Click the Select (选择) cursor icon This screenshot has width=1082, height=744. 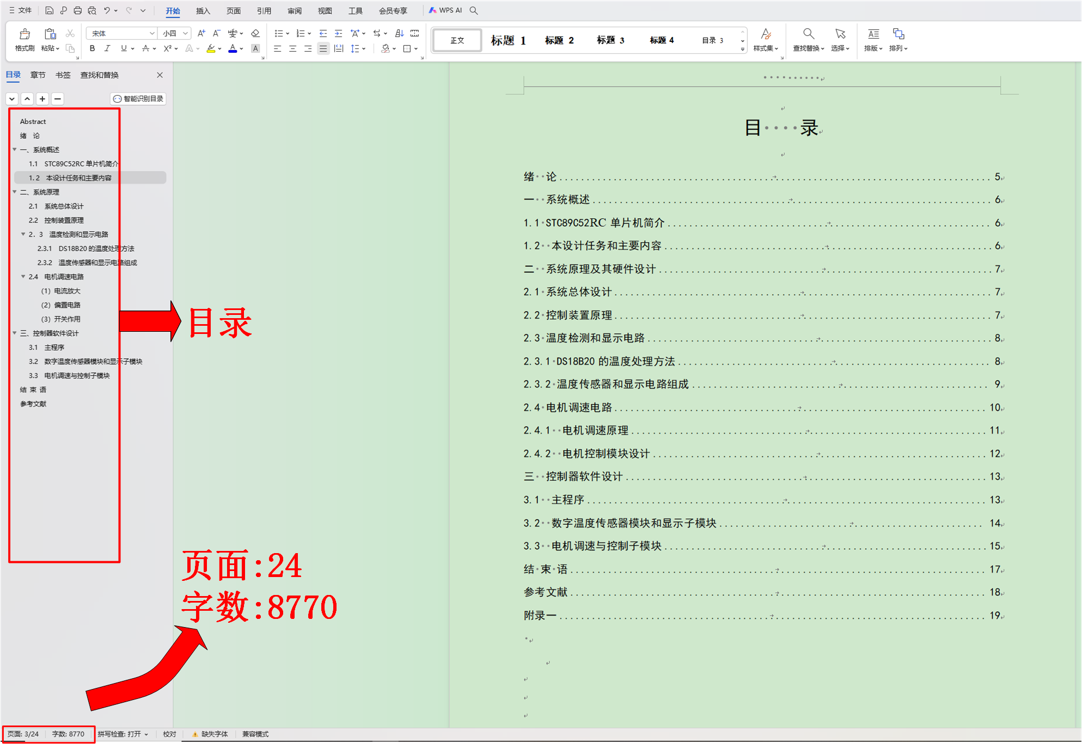point(840,34)
